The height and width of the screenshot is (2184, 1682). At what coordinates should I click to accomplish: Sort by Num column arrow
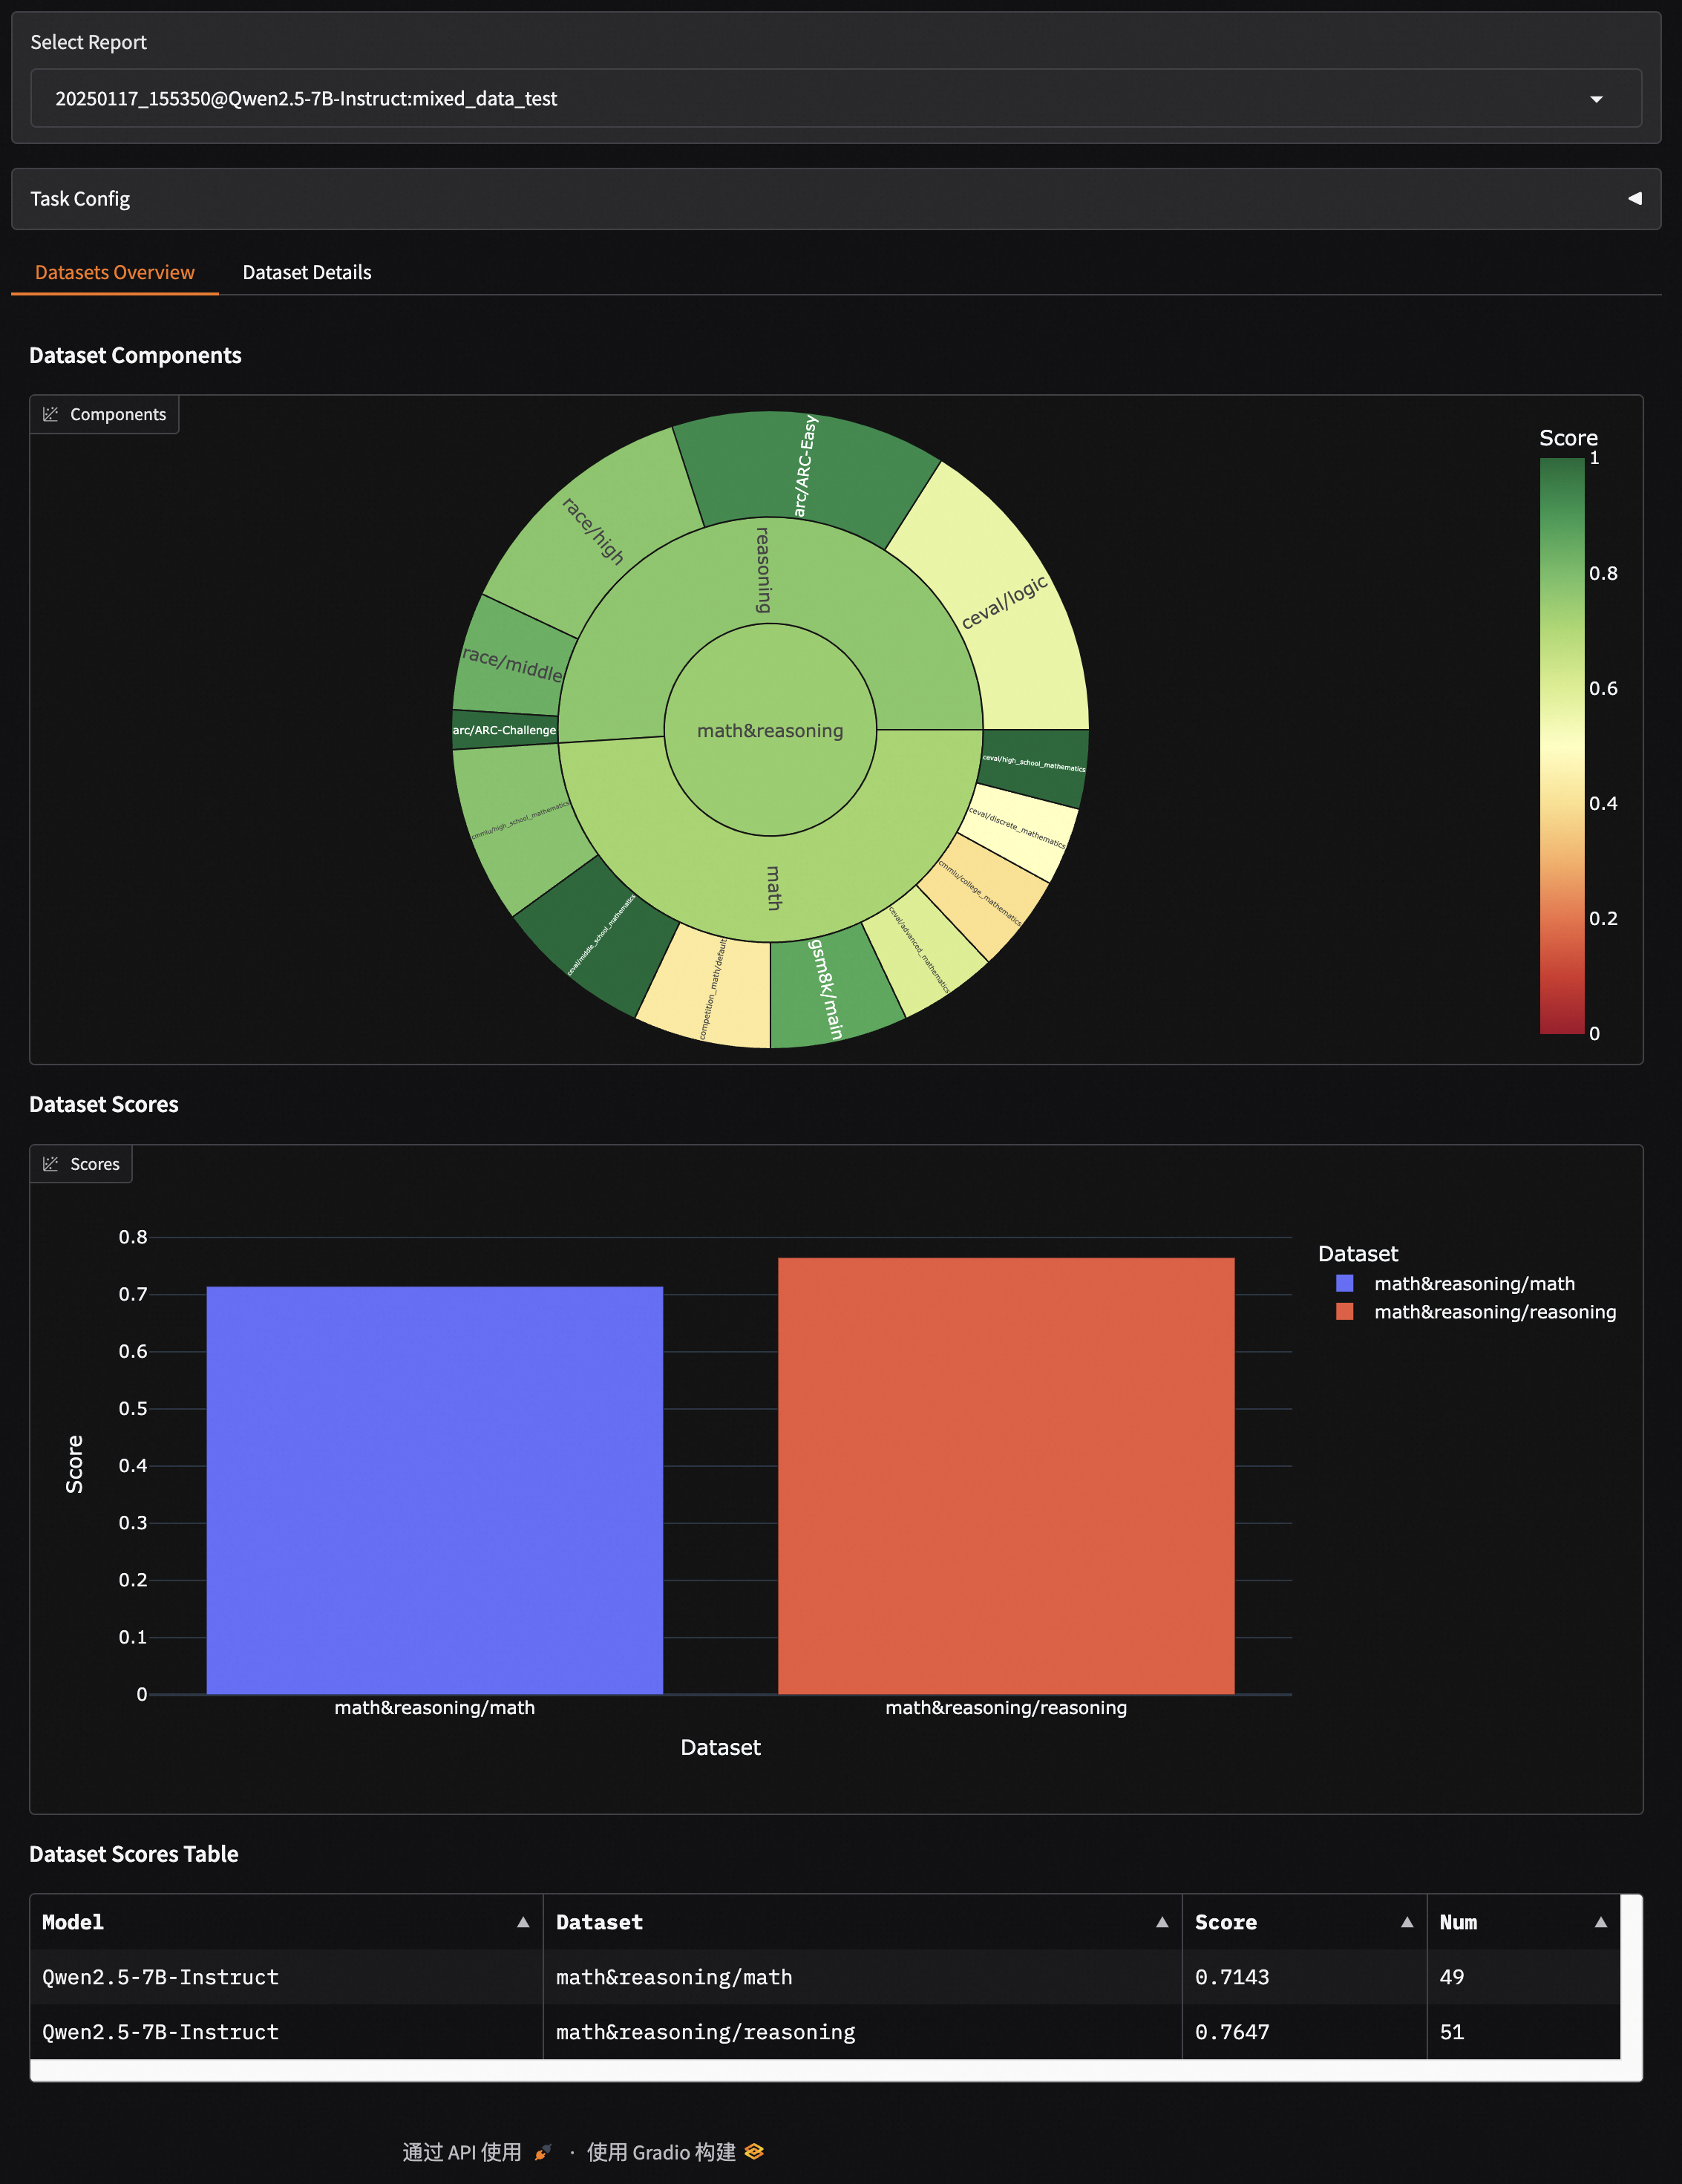[1600, 1922]
